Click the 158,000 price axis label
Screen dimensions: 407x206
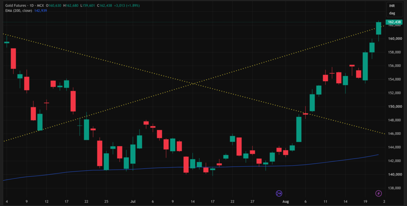click(395, 52)
